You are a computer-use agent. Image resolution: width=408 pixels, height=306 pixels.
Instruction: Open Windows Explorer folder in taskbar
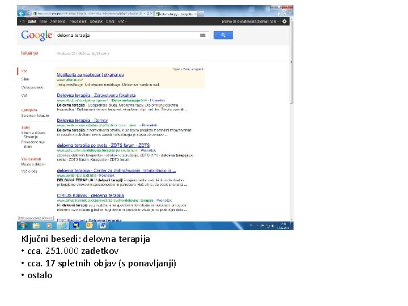point(36,226)
